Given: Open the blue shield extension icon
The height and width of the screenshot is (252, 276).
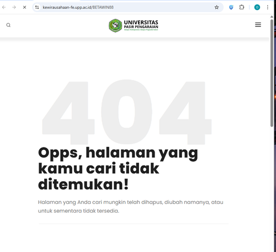Looking at the screenshot, I should (x=231, y=7).
